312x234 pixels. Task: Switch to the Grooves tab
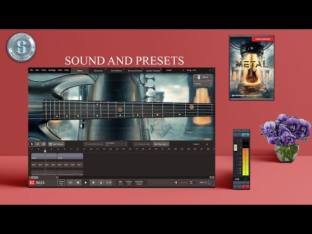[98, 71]
